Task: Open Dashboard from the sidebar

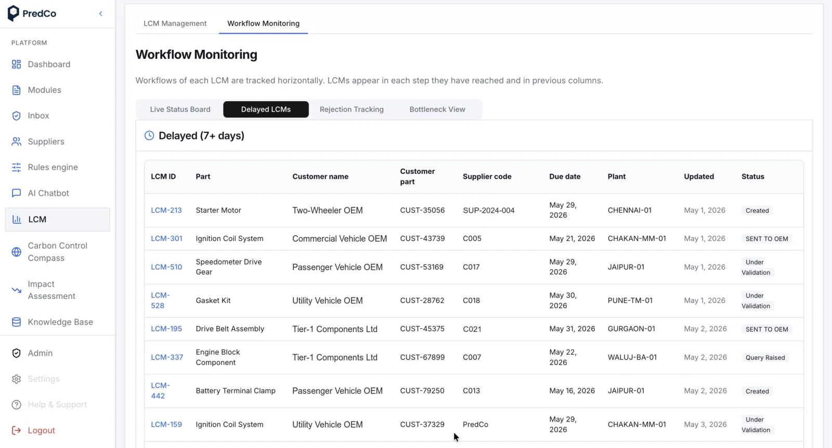Action: tap(49, 64)
